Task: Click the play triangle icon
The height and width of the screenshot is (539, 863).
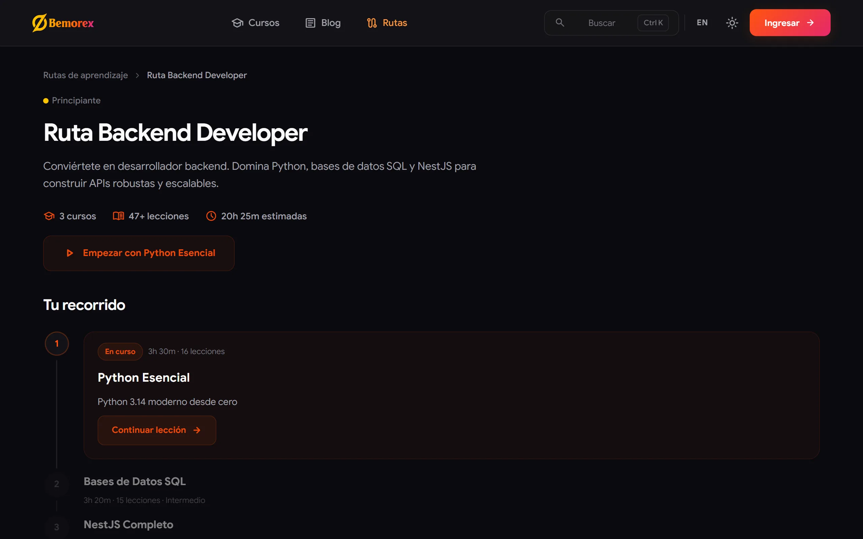Action: tap(70, 253)
